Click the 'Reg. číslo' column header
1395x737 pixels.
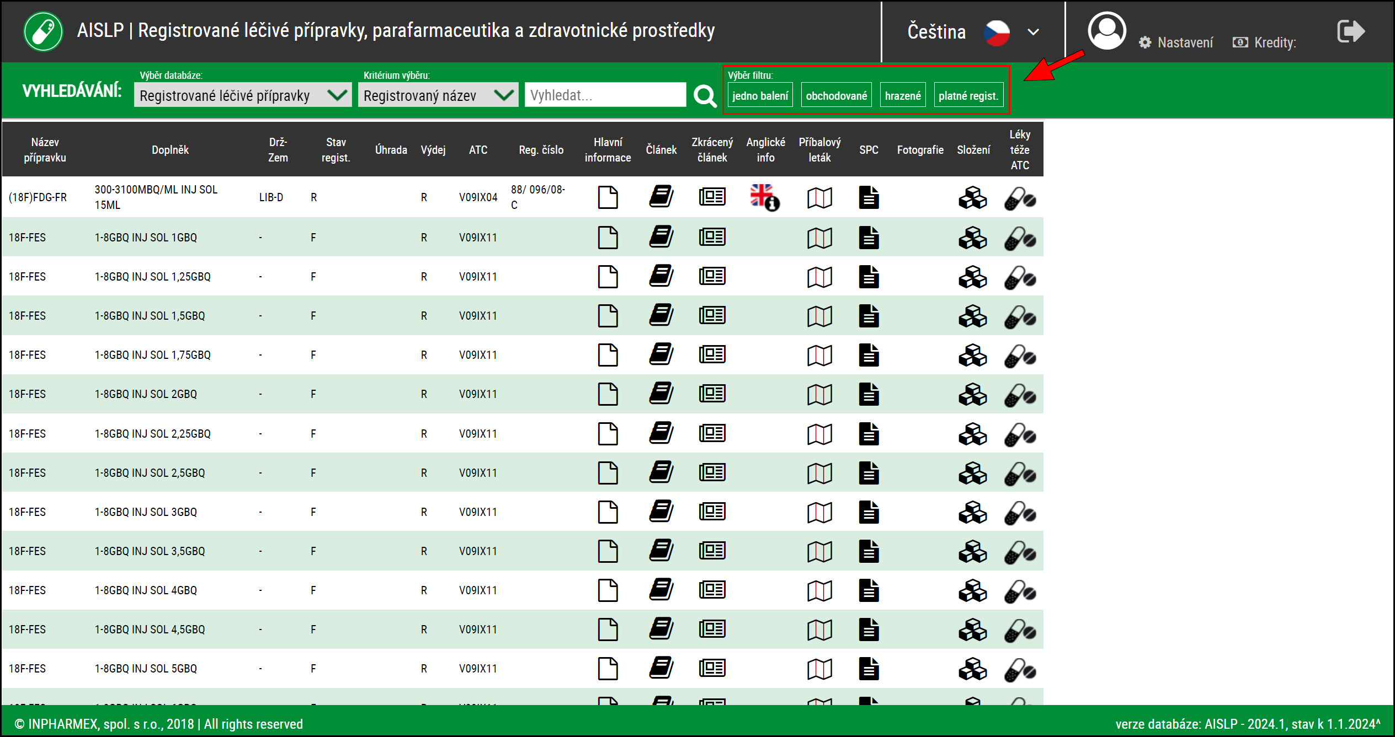[541, 150]
